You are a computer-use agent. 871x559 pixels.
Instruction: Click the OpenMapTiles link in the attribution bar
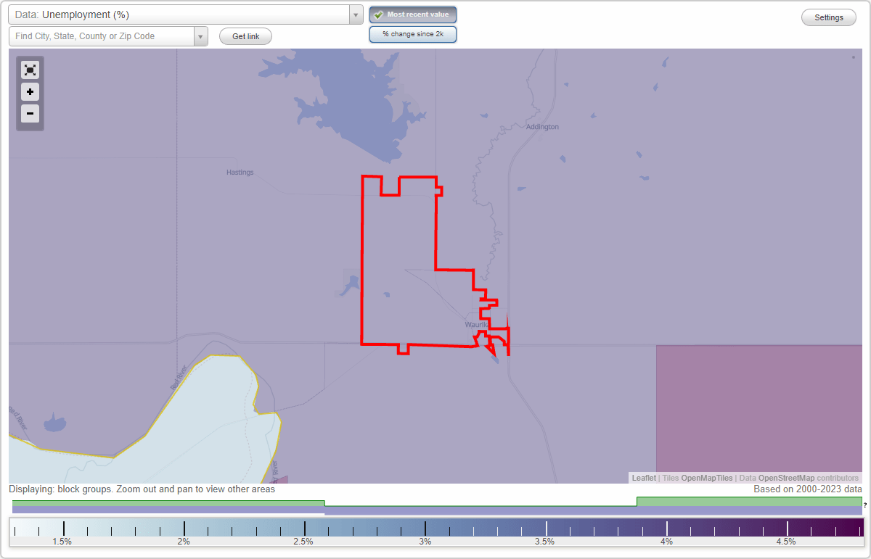[708, 478]
